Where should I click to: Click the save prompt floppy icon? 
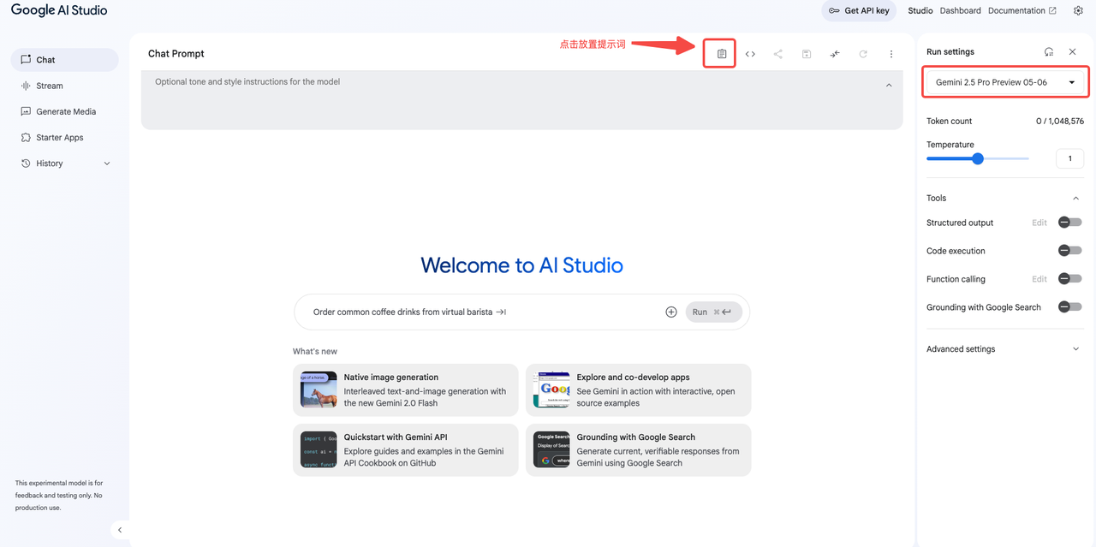pyautogui.click(x=806, y=54)
